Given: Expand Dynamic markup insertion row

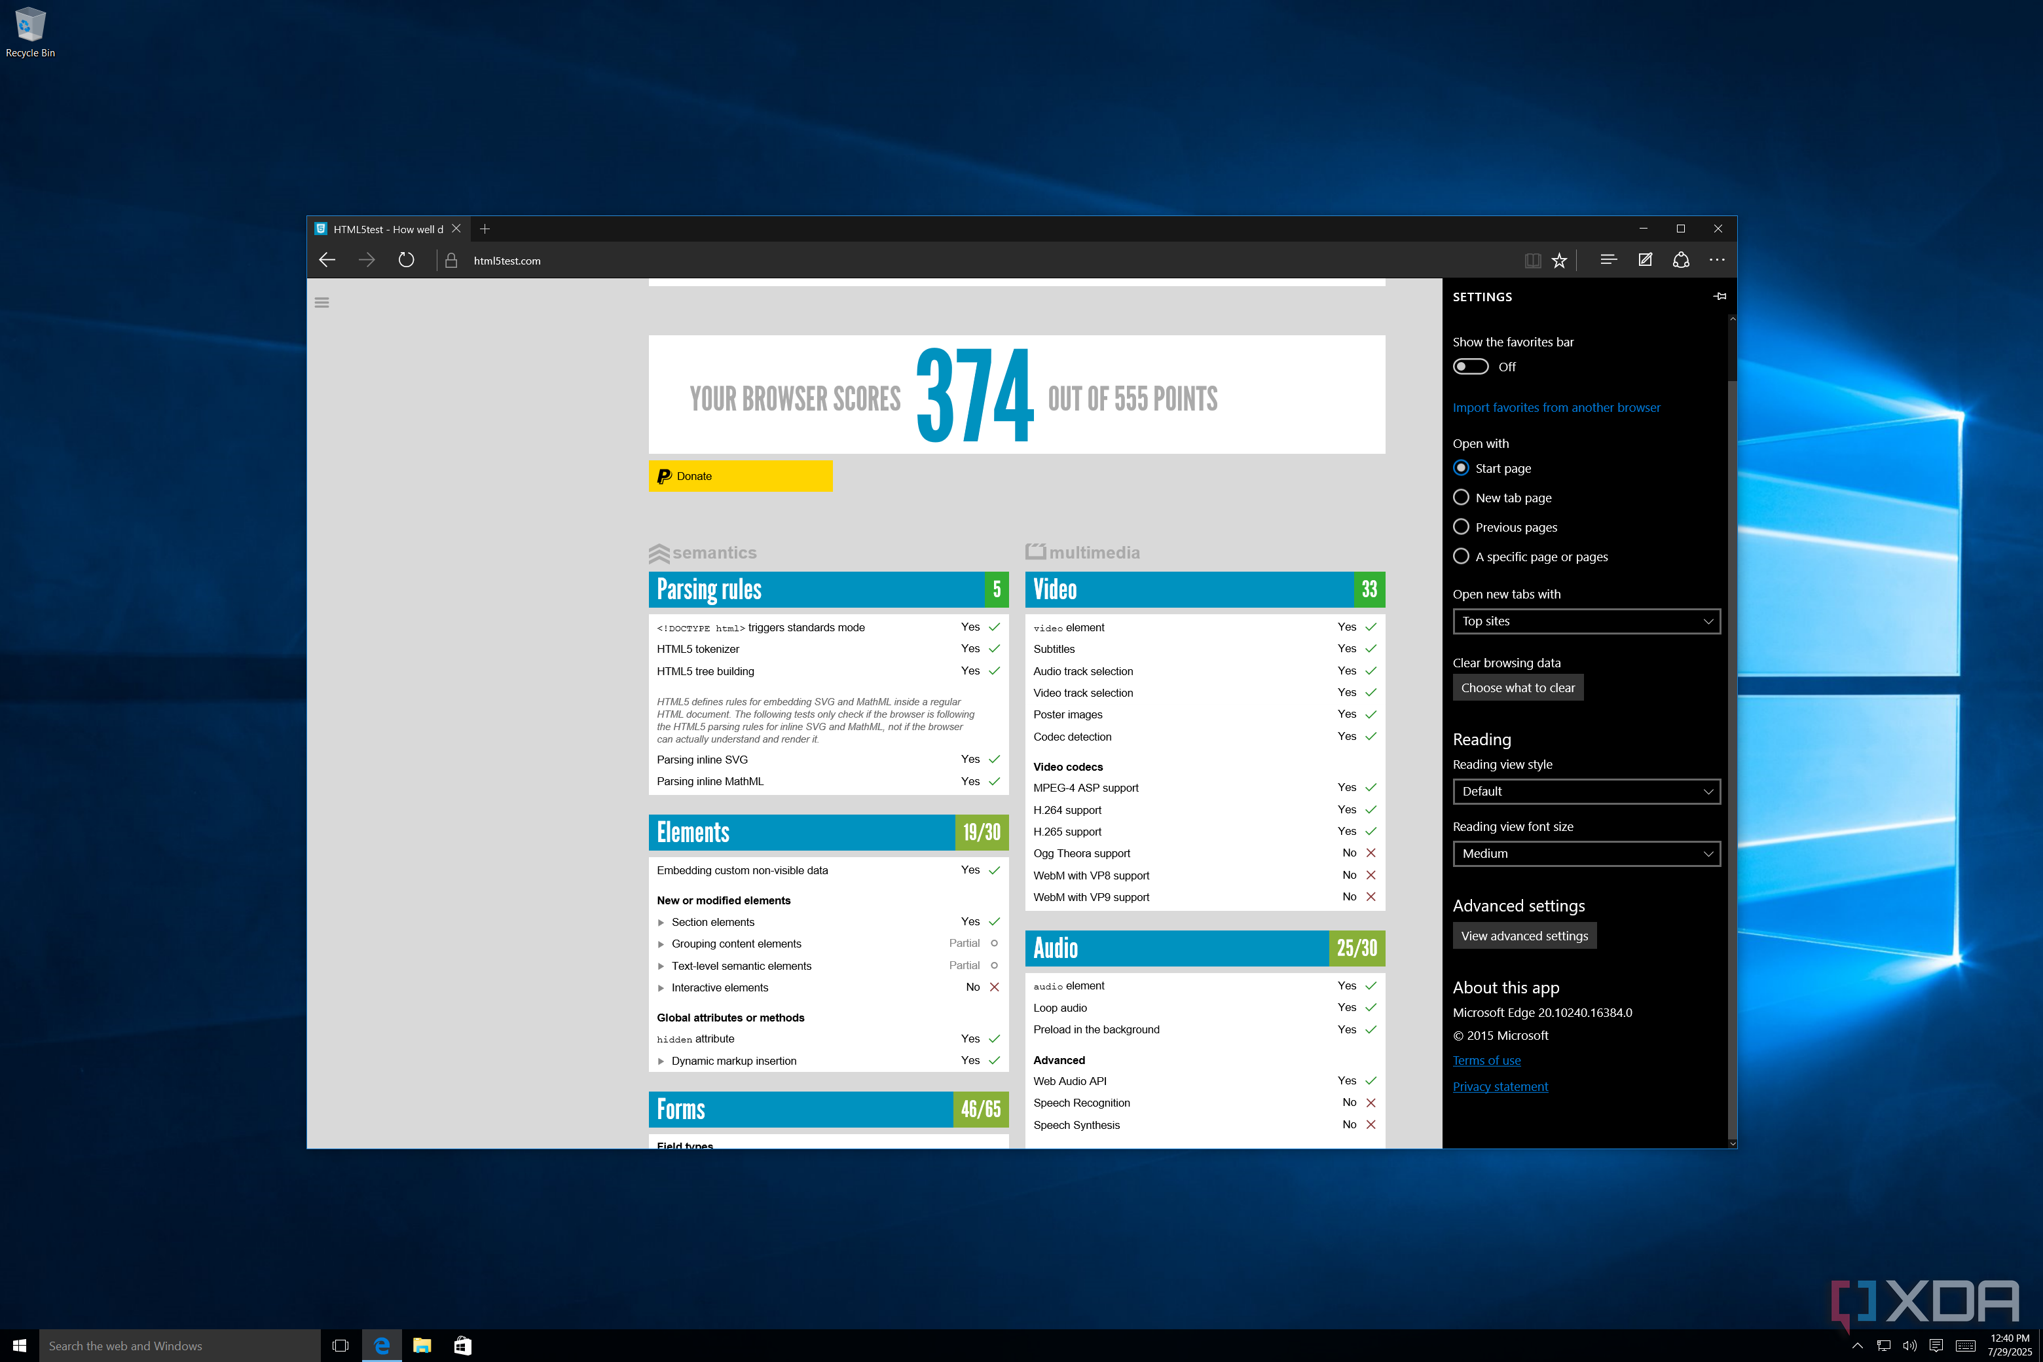Looking at the screenshot, I should pyautogui.click(x=661, y=1061).
